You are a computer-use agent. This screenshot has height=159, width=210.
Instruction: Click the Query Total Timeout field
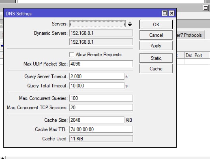[x=97, y=86]
